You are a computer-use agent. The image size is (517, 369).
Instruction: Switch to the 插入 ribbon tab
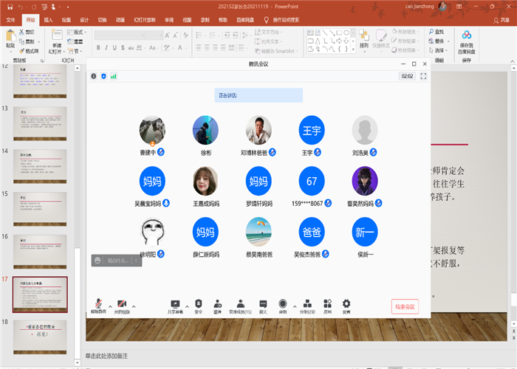[49, 20]
